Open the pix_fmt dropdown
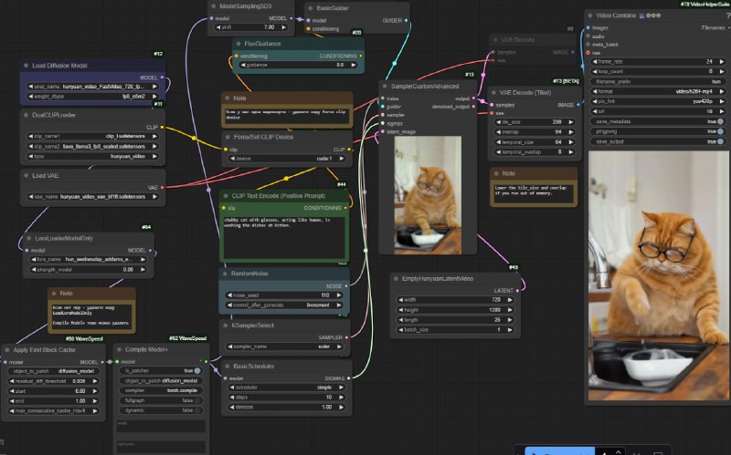The height and width of the screenshot is (455, 731). pyautogui.click(x=658, y=101)
